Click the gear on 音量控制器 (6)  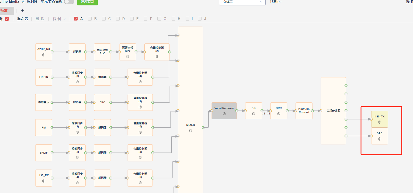click(x=140, y=182)
